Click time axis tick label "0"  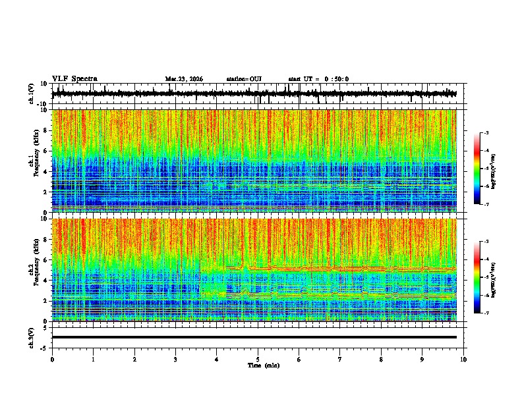tap(52, 360)
